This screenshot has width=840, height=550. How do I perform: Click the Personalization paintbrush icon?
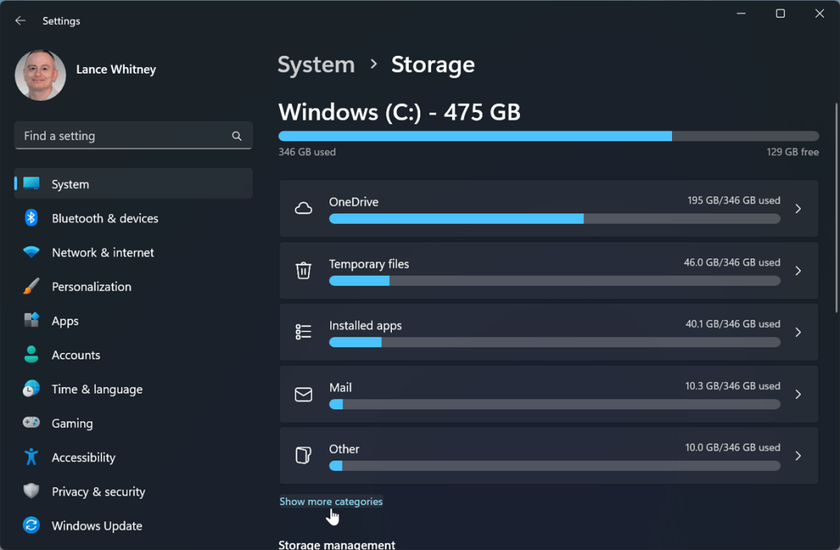[31, 286]
